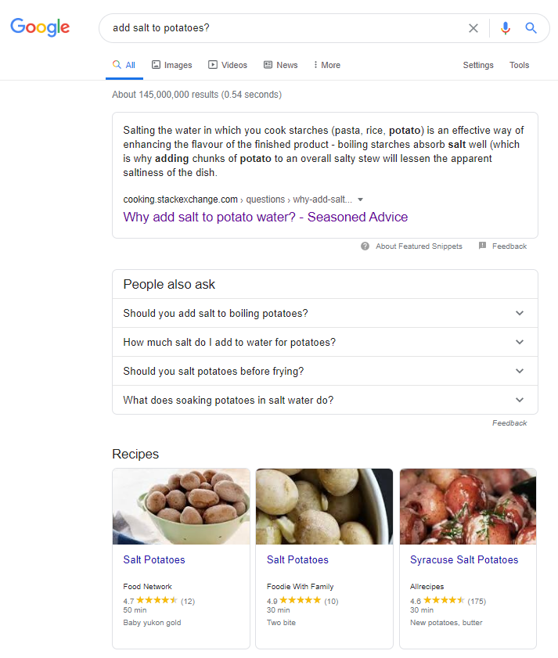Click the Food Network Salt Potatoes thumbnail

point(181,506)
